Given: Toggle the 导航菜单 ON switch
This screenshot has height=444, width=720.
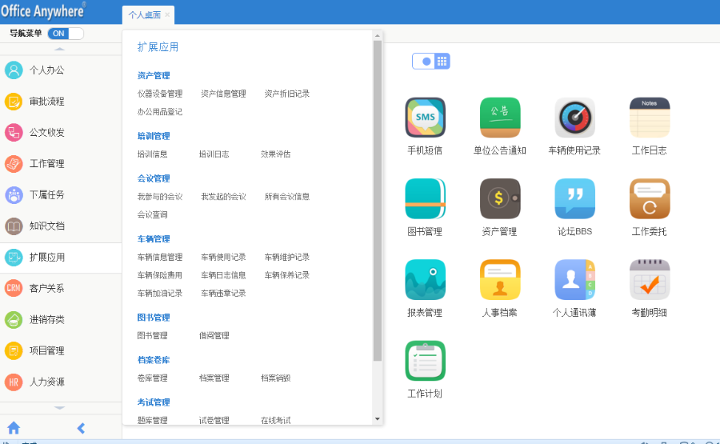Looking at the screenshot, I should [66, 34].
